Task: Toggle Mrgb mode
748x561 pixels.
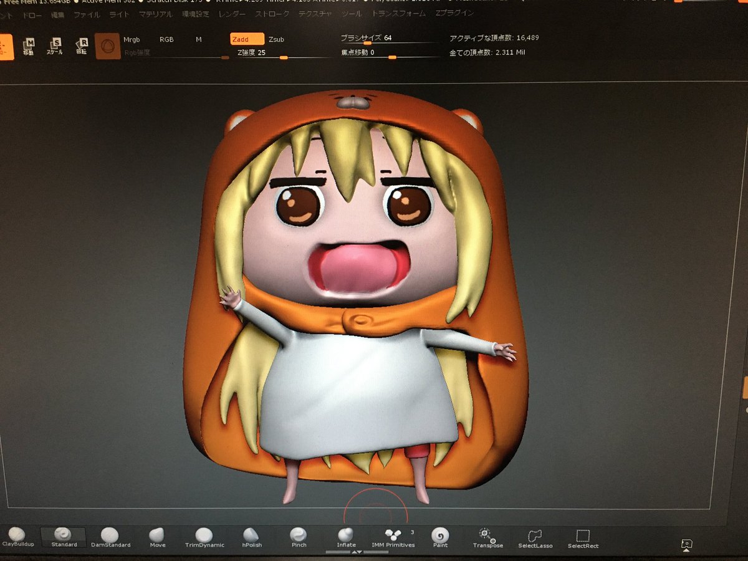Action: [132, 39]
